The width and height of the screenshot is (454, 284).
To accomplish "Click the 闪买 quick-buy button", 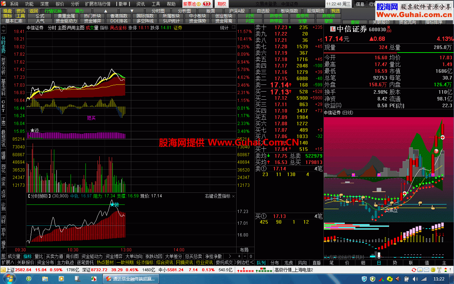I will point(250,16).
